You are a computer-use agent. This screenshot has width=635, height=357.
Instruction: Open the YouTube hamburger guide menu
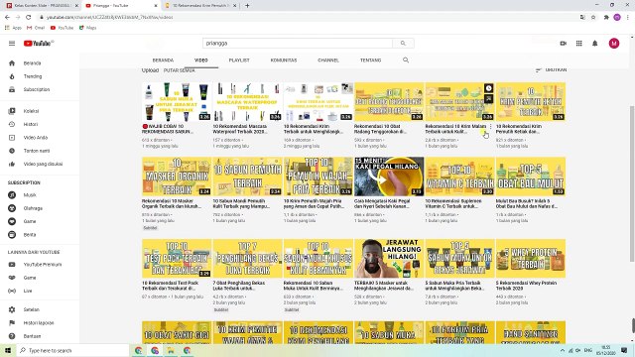pyautogui.click(x=12, y=44)
